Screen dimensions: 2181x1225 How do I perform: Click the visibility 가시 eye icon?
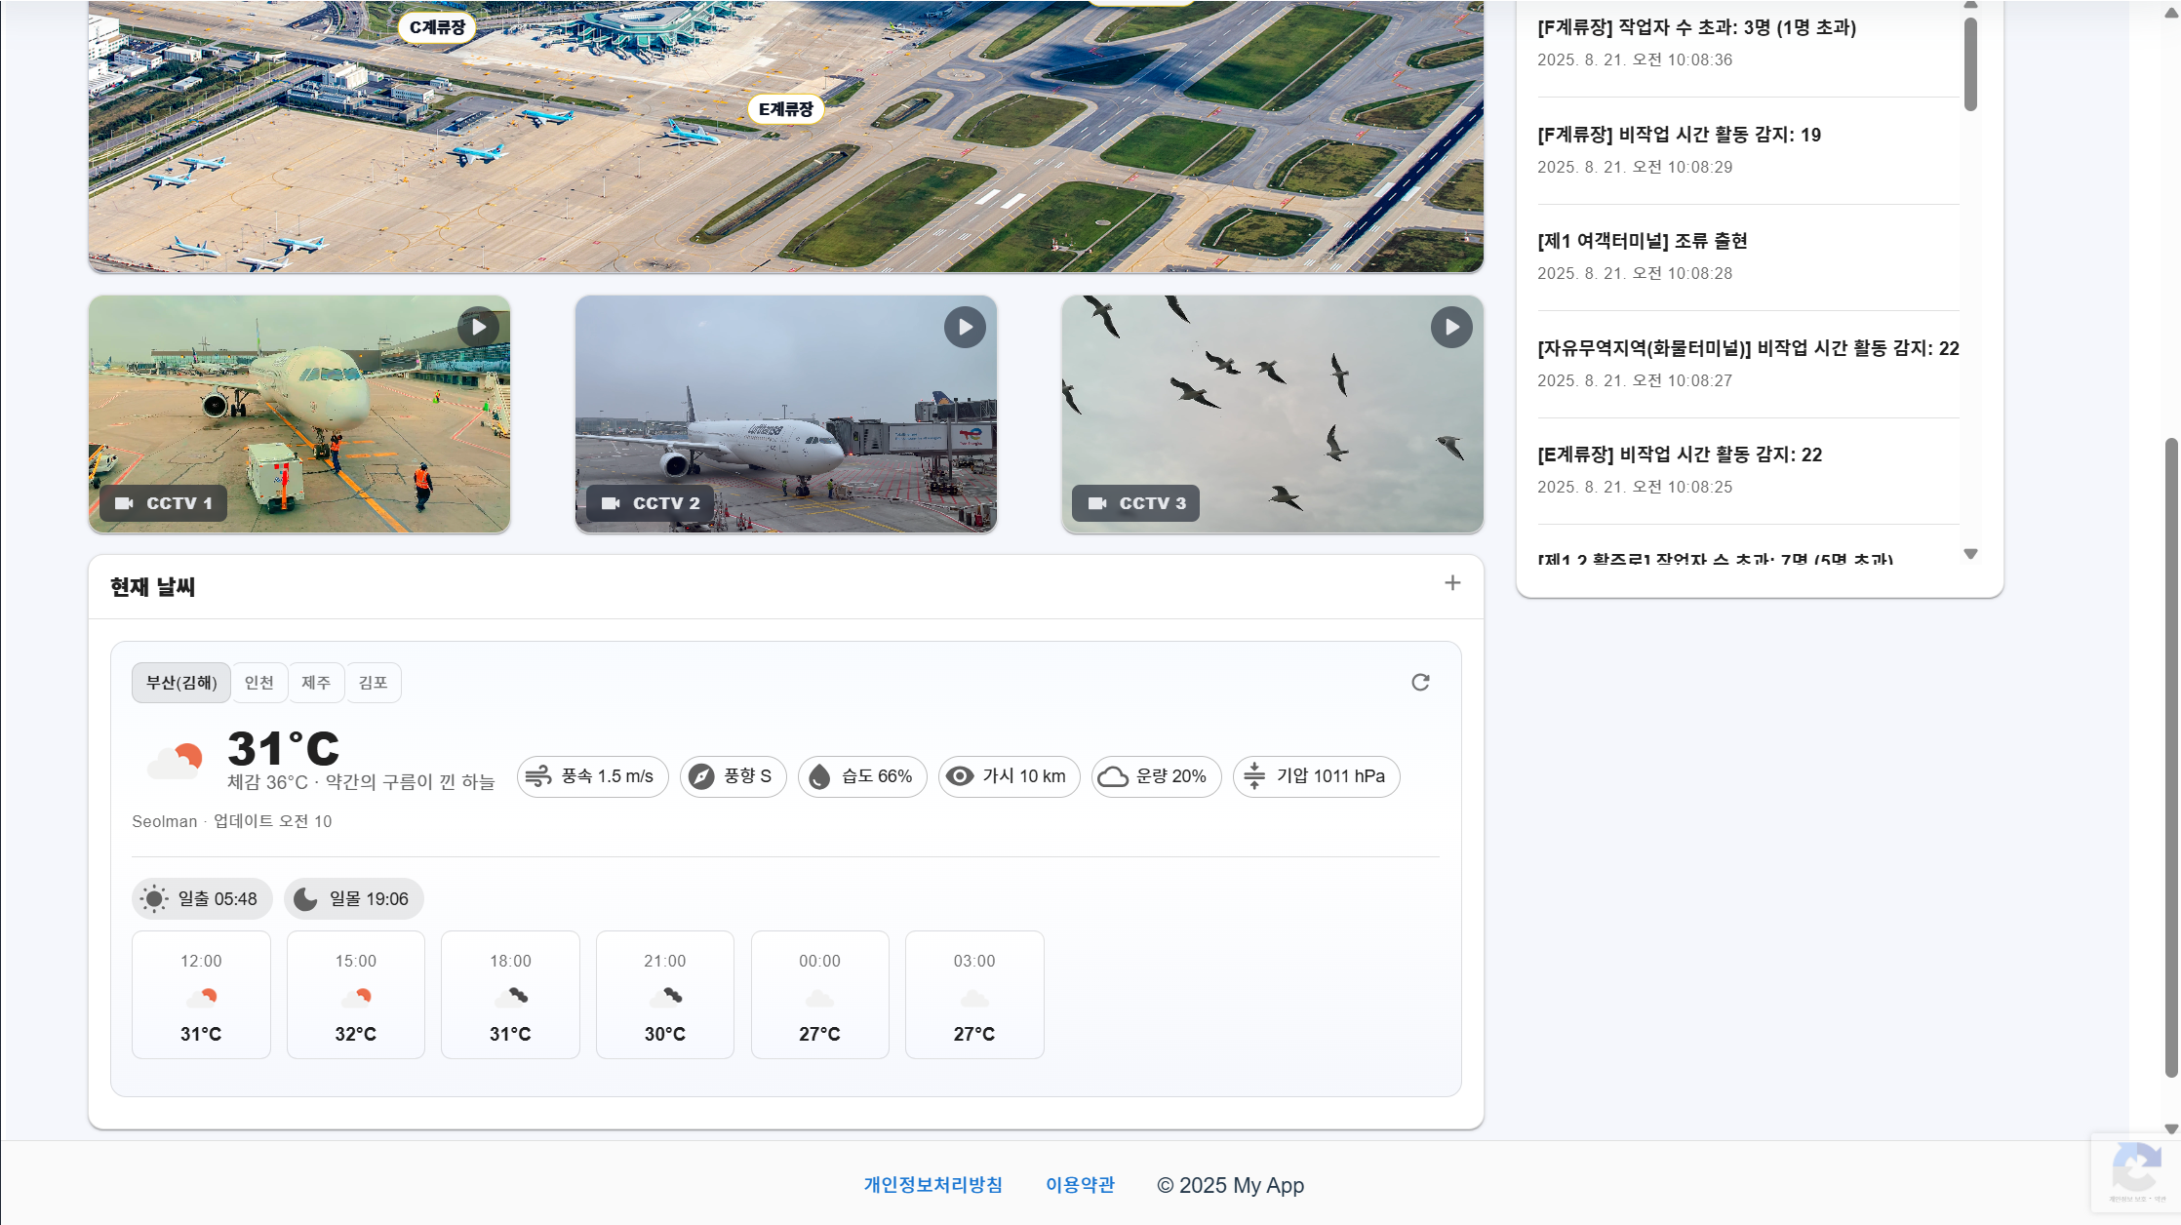point(960,776)
